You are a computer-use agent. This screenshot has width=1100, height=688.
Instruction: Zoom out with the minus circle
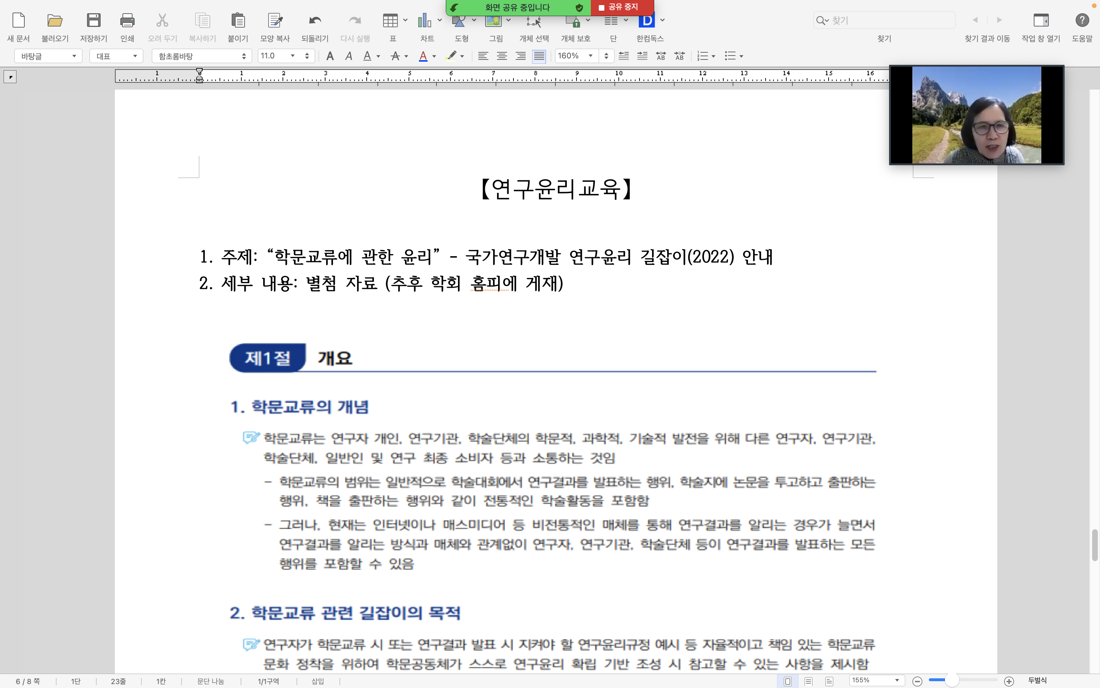[917, 681]
